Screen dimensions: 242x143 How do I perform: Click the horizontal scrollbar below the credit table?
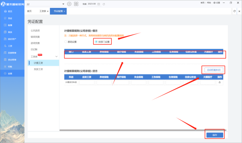click(138, 130)
